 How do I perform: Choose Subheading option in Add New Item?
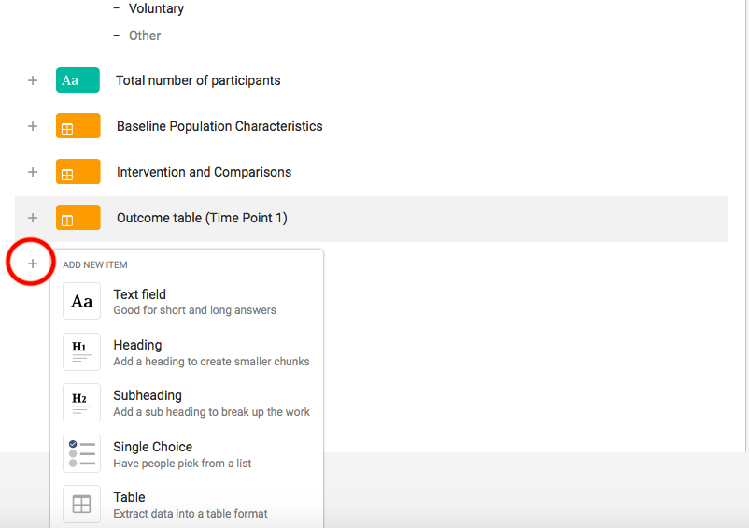tap(148, 395)
